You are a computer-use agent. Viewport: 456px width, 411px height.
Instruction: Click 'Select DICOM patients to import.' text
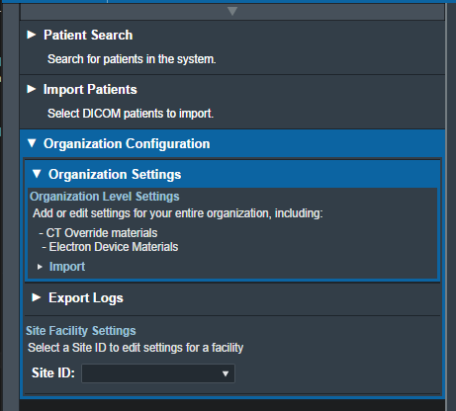point(131,114)
